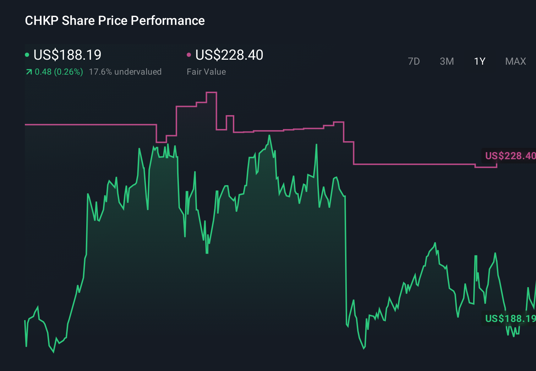Click the US$188.19 price tag on chart
The height and width of the screenshot is (371, 536).
(510, 319)
